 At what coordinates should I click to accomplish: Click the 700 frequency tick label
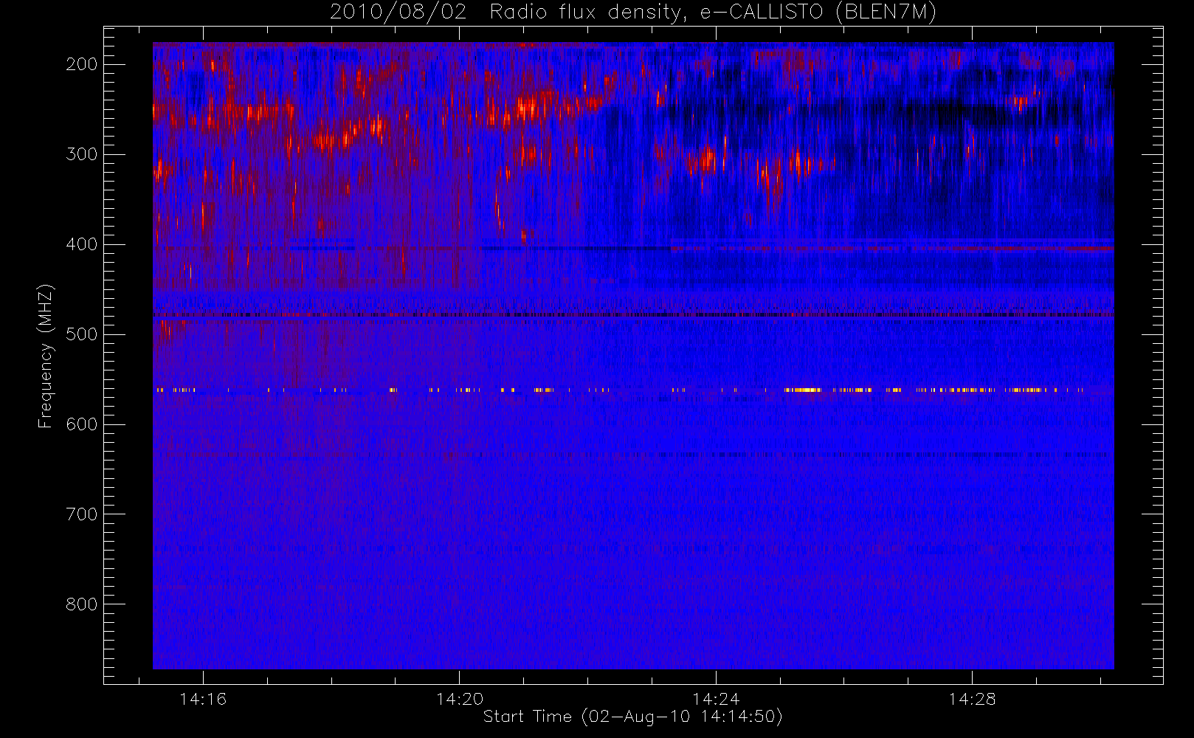pyautogui.click(x=82, y=514)
